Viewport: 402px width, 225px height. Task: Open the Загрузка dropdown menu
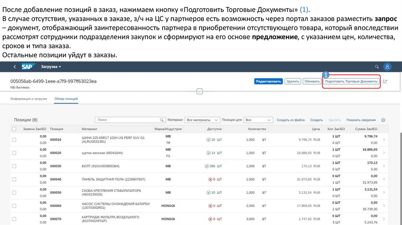pyautogui.click(x=51, y=67)
